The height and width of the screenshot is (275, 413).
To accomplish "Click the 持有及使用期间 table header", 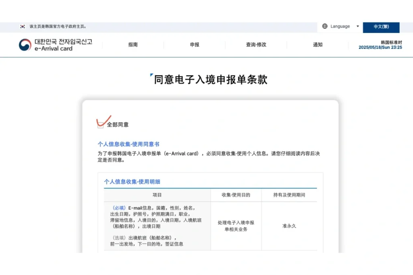I will click(x=289, y=195).
